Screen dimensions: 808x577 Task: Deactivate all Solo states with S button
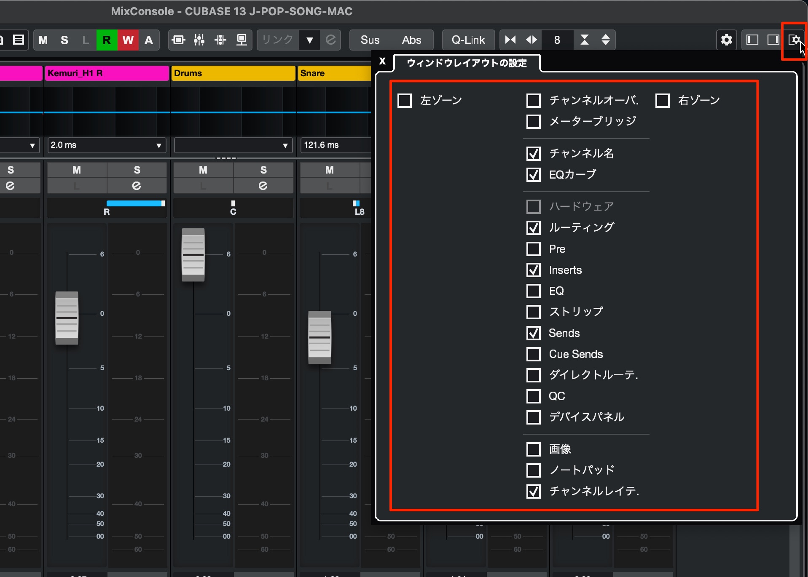coord(64,40)
